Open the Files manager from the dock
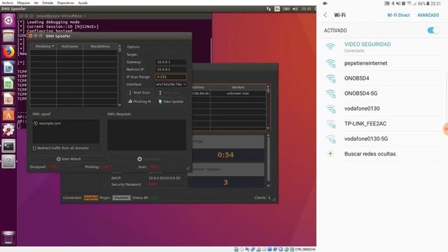 8,36
